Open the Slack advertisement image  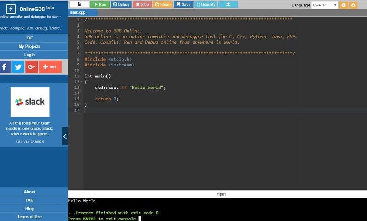tap(30, 102)
